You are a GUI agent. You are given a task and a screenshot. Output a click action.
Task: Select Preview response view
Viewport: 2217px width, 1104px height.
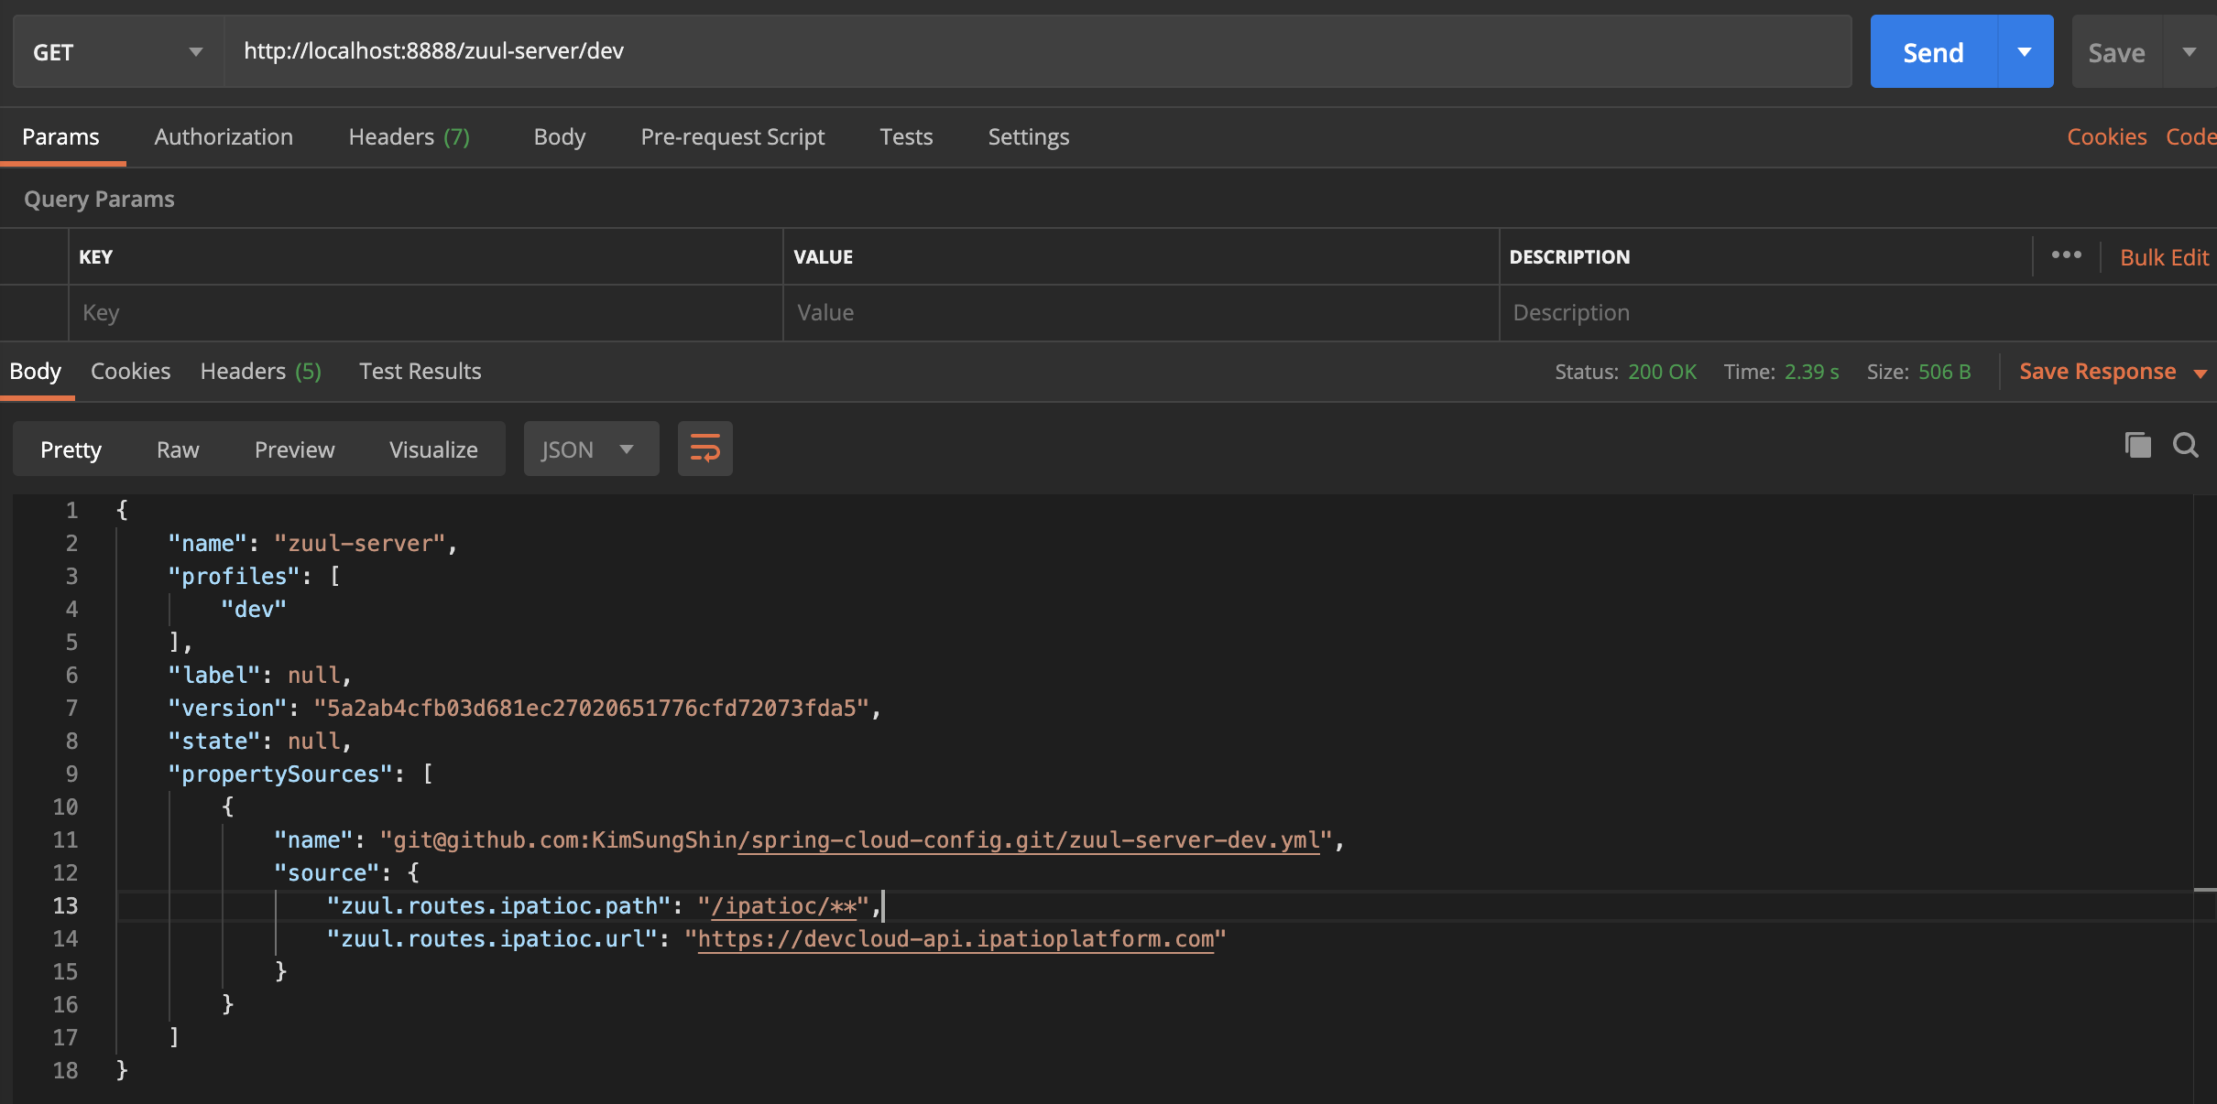(294, 449)
